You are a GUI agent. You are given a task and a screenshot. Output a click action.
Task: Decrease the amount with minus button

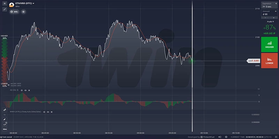[265, 18]
